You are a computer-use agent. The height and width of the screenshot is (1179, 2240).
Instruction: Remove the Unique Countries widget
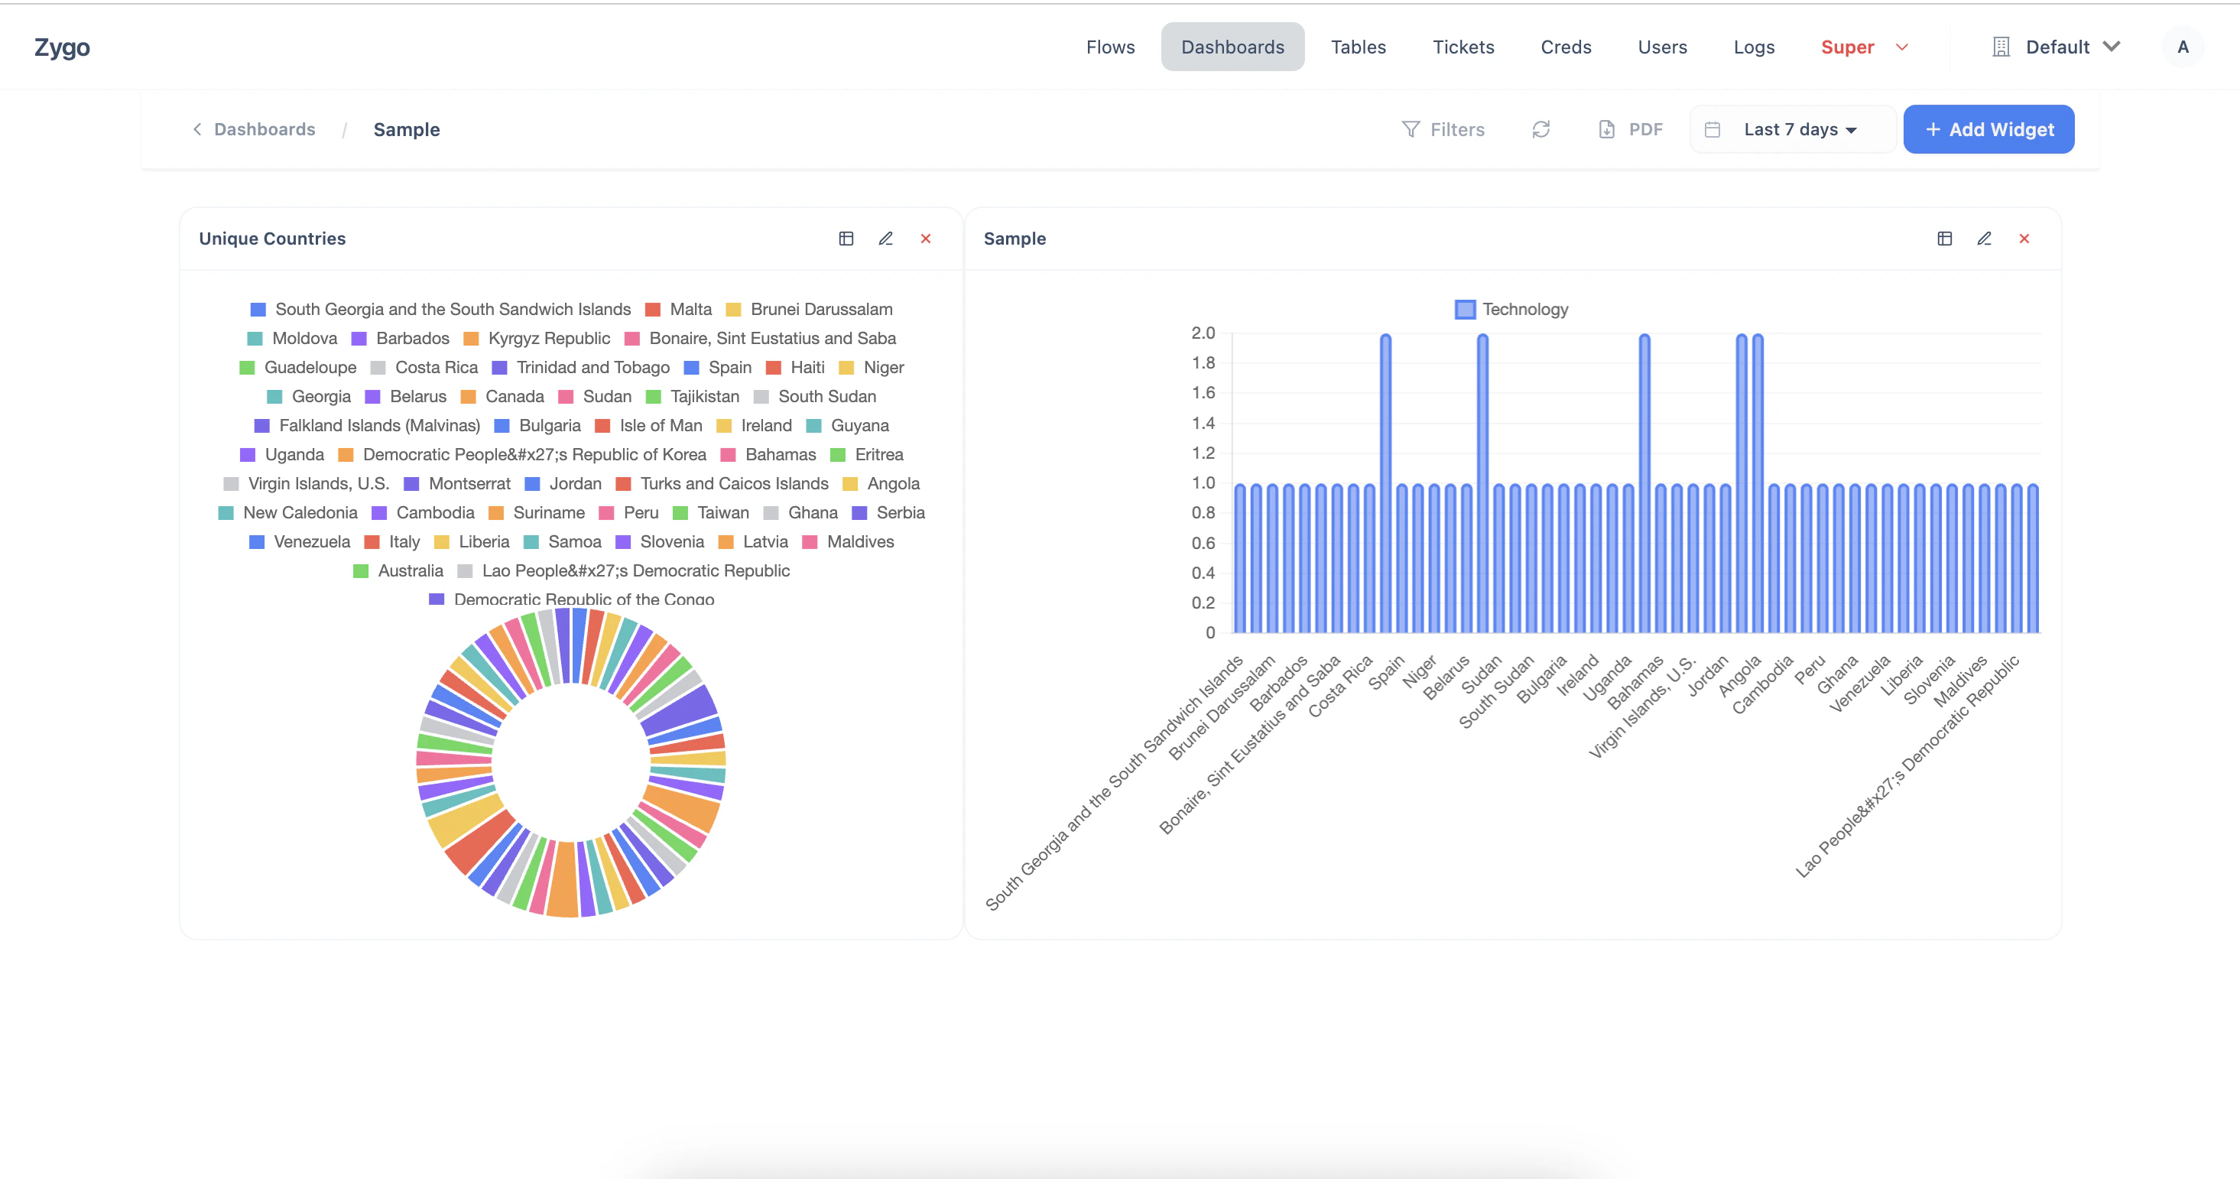(925, 239)
